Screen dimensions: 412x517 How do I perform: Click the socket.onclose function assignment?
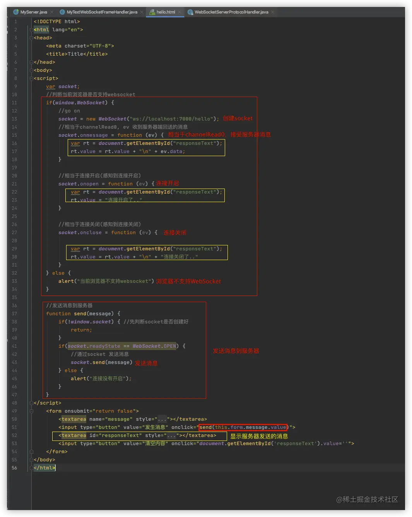108,233
